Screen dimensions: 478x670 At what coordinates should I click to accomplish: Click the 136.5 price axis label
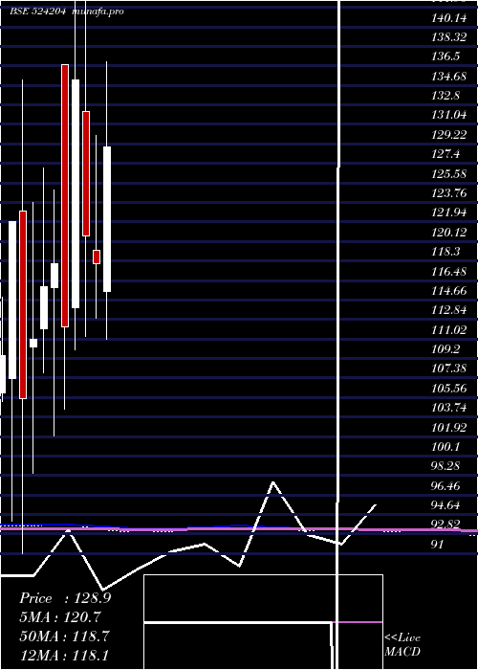446,56
